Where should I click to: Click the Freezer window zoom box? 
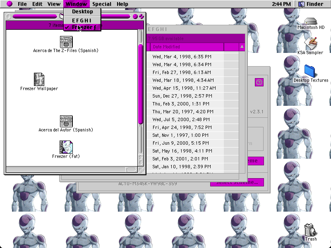[x=135, y=17]
